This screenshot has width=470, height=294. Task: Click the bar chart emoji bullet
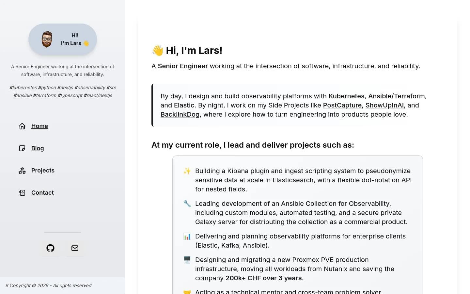(187, 236)
